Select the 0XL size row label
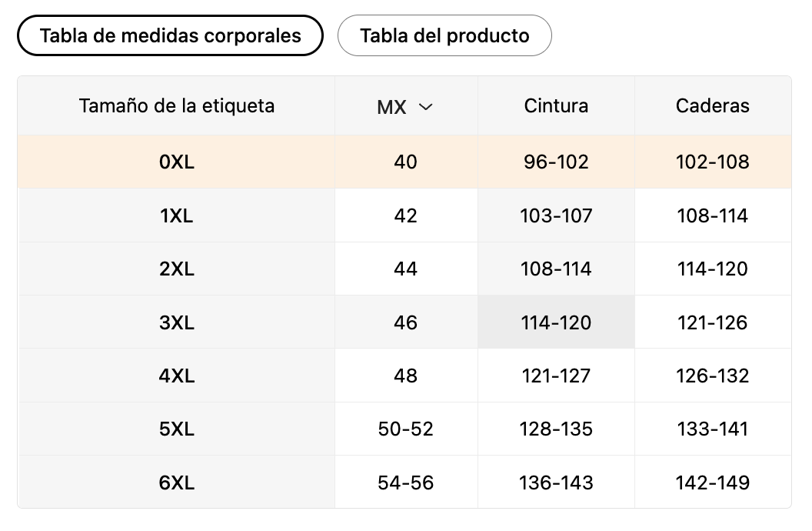Viewport: 812px width, 531px height. [x=176, y=162]
